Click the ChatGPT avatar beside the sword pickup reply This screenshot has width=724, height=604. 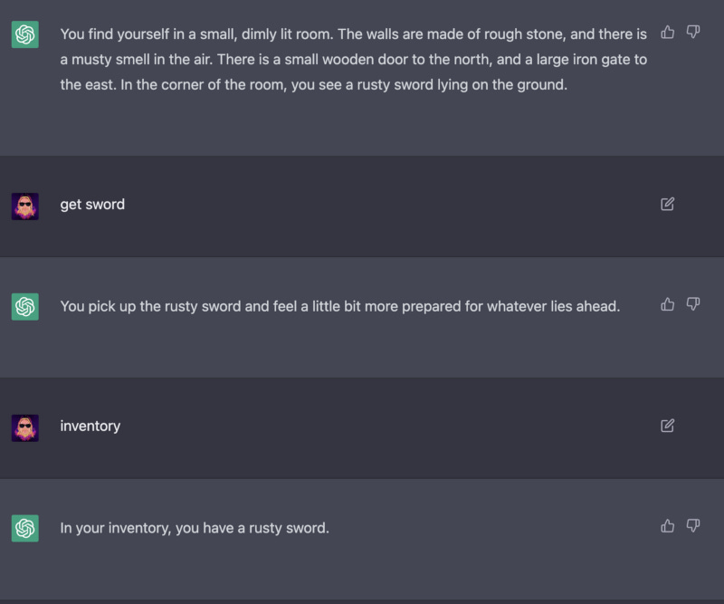(24, 306)
